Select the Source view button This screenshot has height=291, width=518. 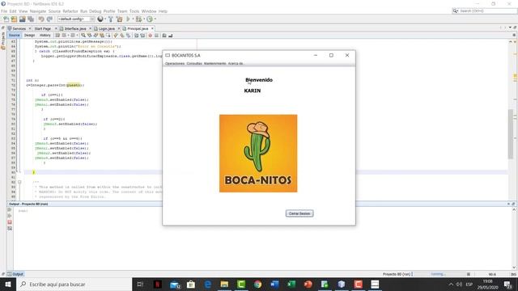tap(15, 36)
